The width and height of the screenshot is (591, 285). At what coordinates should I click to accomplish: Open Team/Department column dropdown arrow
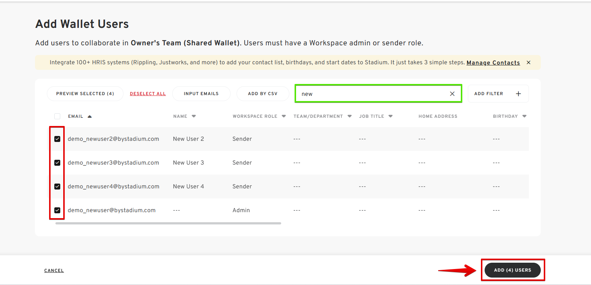point(350,116)
